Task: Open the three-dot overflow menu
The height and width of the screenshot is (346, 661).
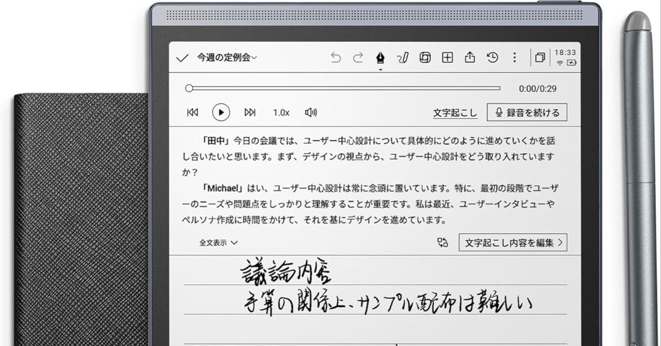Action: tap(514, 57)
